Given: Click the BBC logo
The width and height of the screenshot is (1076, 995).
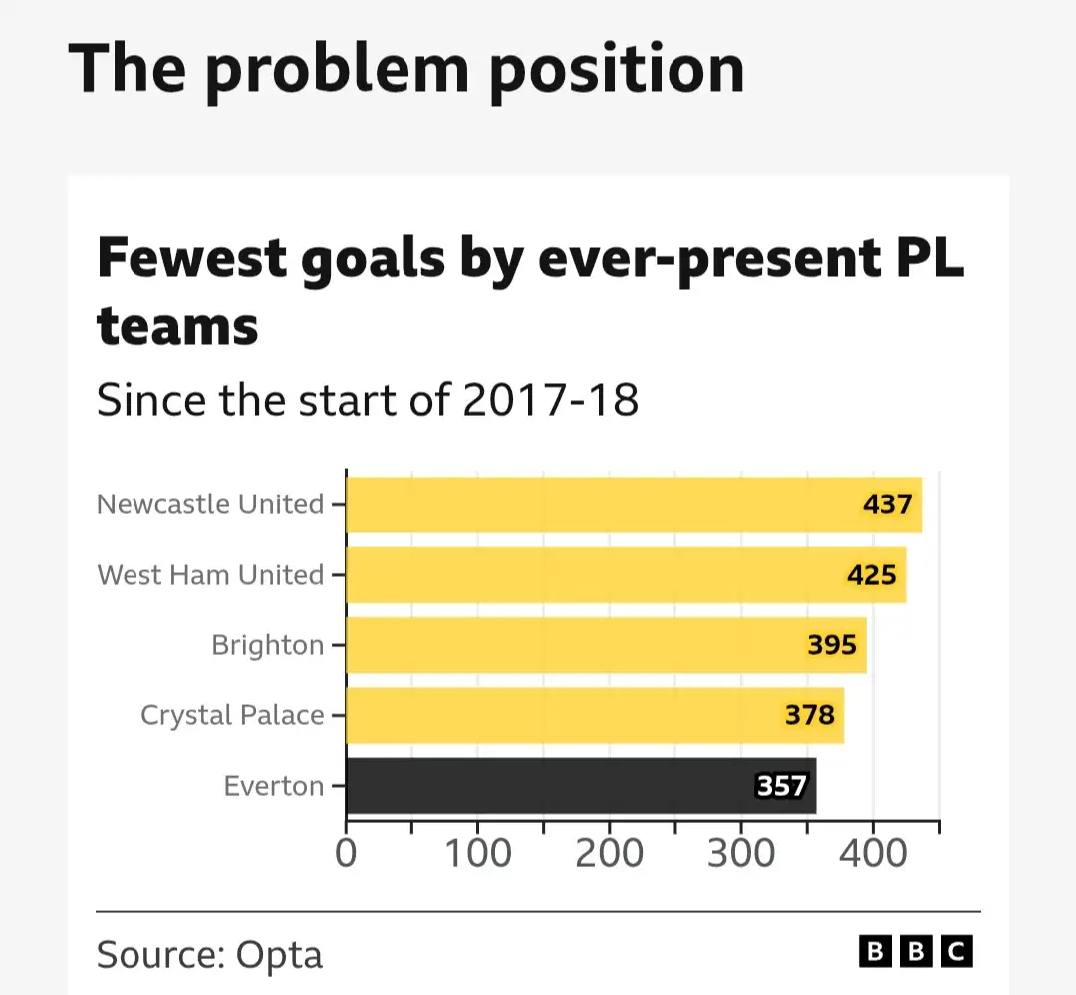Looking at the screenshot, I should pyautogui.click(x=916, y=952).
